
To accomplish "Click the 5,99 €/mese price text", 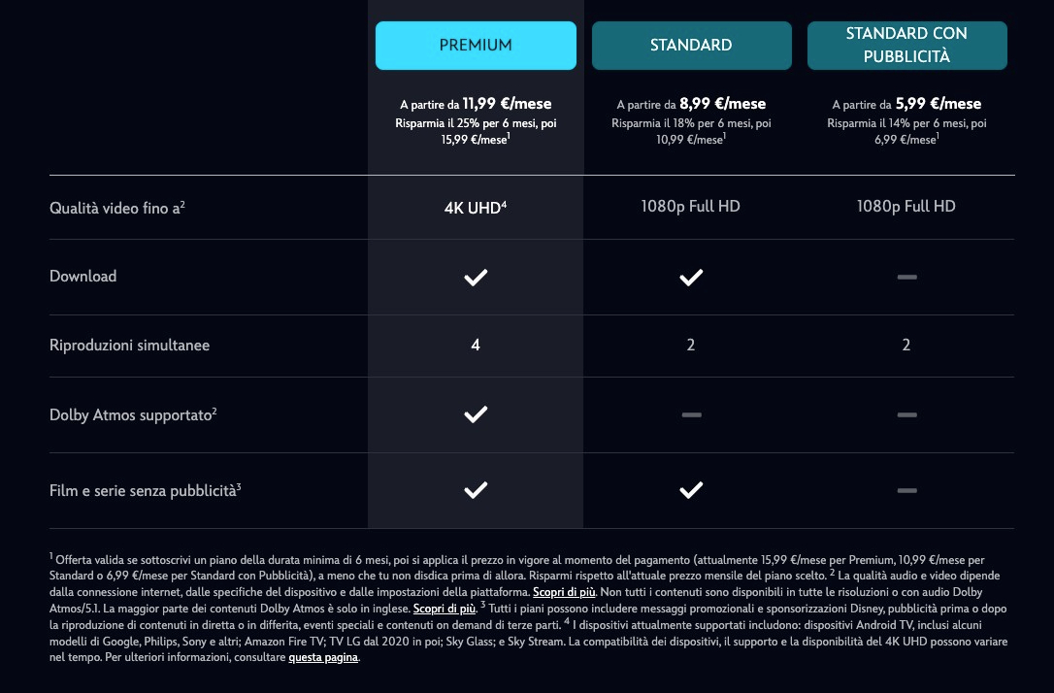I will pyautogui.click(x=939, y=104).
